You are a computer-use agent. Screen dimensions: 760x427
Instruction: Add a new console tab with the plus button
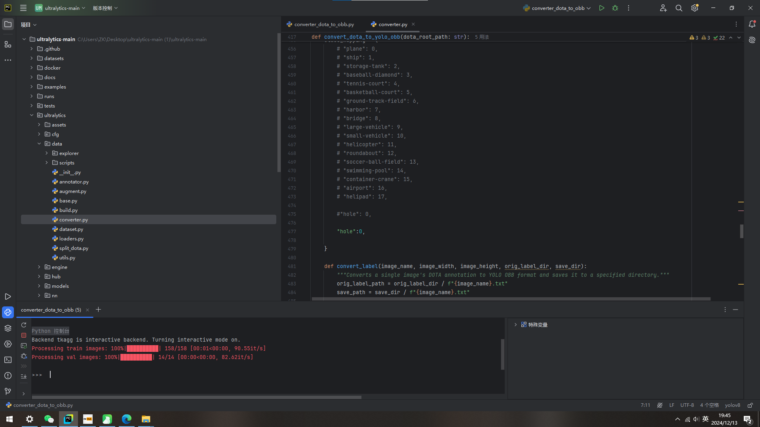pyautogui.click(x=99, y=310)
